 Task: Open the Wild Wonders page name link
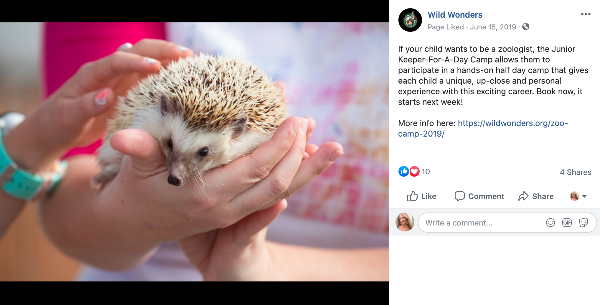tap(455, 15)
